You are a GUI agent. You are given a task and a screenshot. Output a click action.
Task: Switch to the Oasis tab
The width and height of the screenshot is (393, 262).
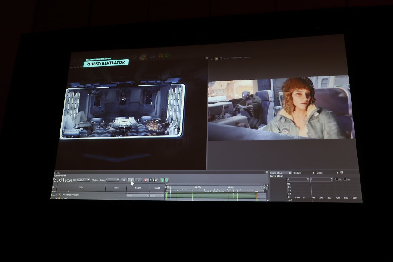320,173
